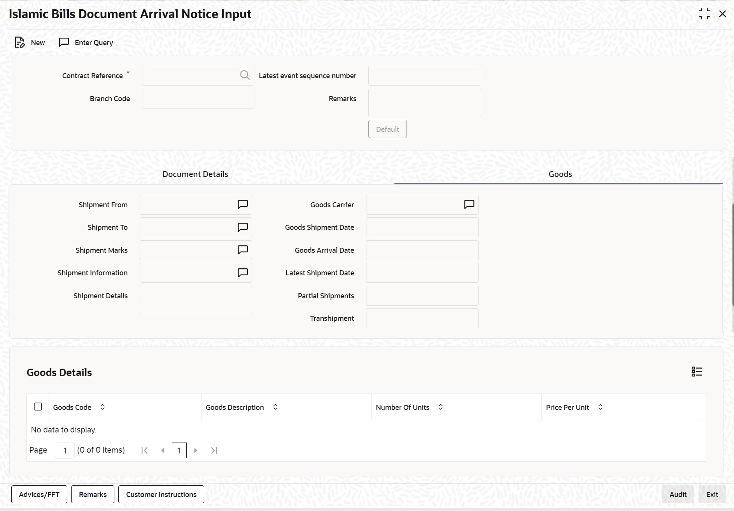Click the Remarks text area
Image resolution: width=734 pixels, height=511 pixels.
(425, 103)
